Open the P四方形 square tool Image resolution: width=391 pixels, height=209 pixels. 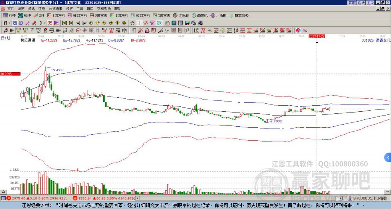tap(56, 15)
